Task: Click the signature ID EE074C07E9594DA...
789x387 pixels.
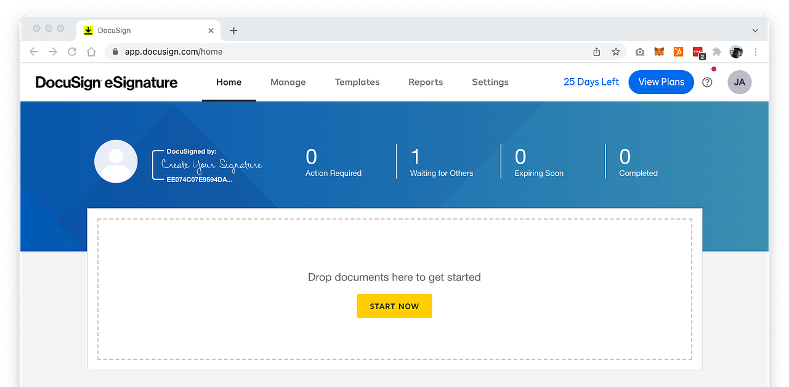Action: coord(200,180)
